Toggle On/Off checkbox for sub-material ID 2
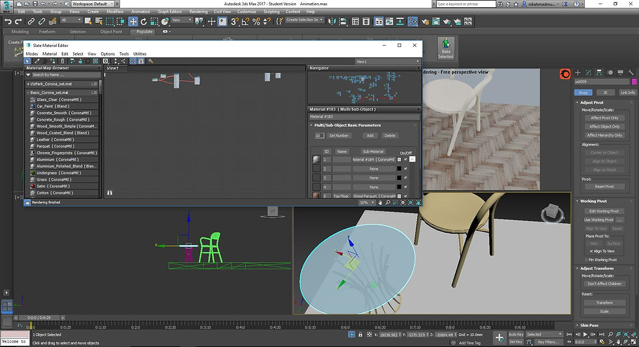639x347 pixels. pos(406,168)
